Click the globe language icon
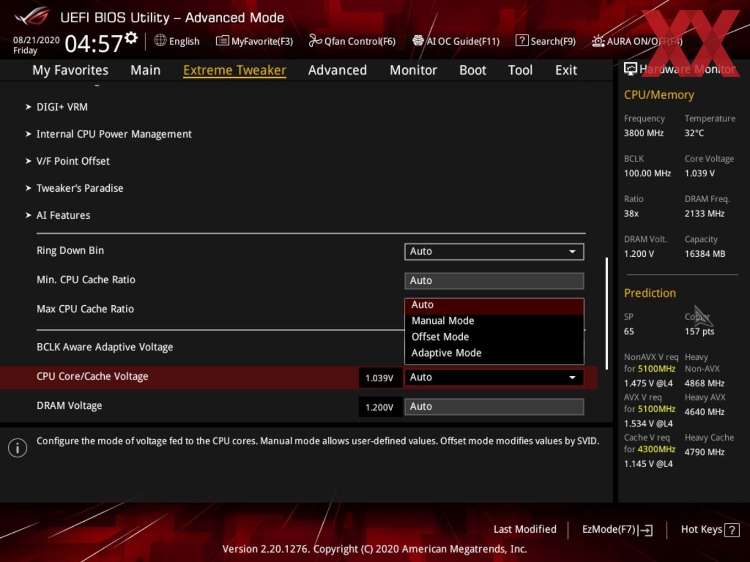 click(x=160, y=40)
